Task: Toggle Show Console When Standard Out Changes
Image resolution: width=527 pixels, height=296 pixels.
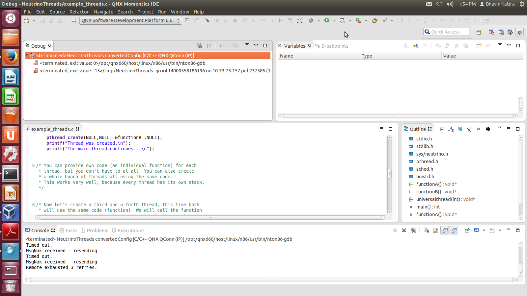Action: [x=445, y=230]
